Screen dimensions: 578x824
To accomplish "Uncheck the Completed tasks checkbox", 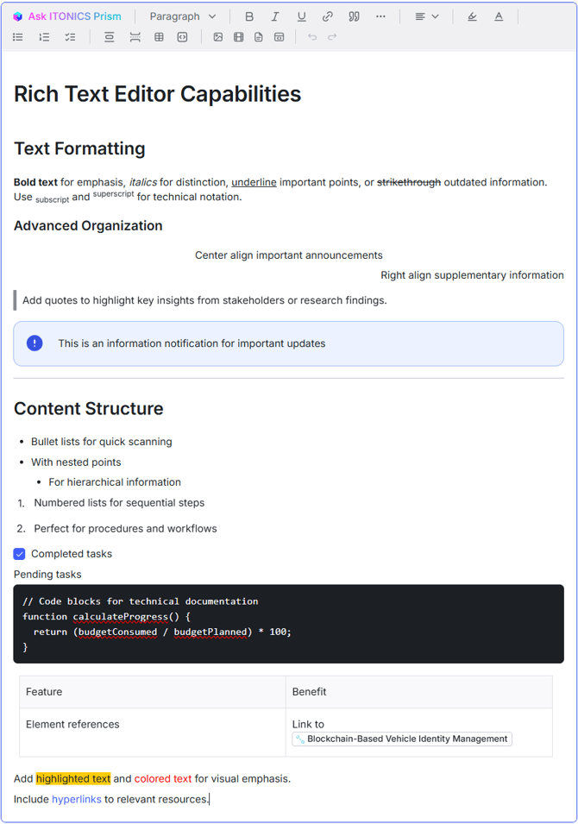I will pos(20,554).
